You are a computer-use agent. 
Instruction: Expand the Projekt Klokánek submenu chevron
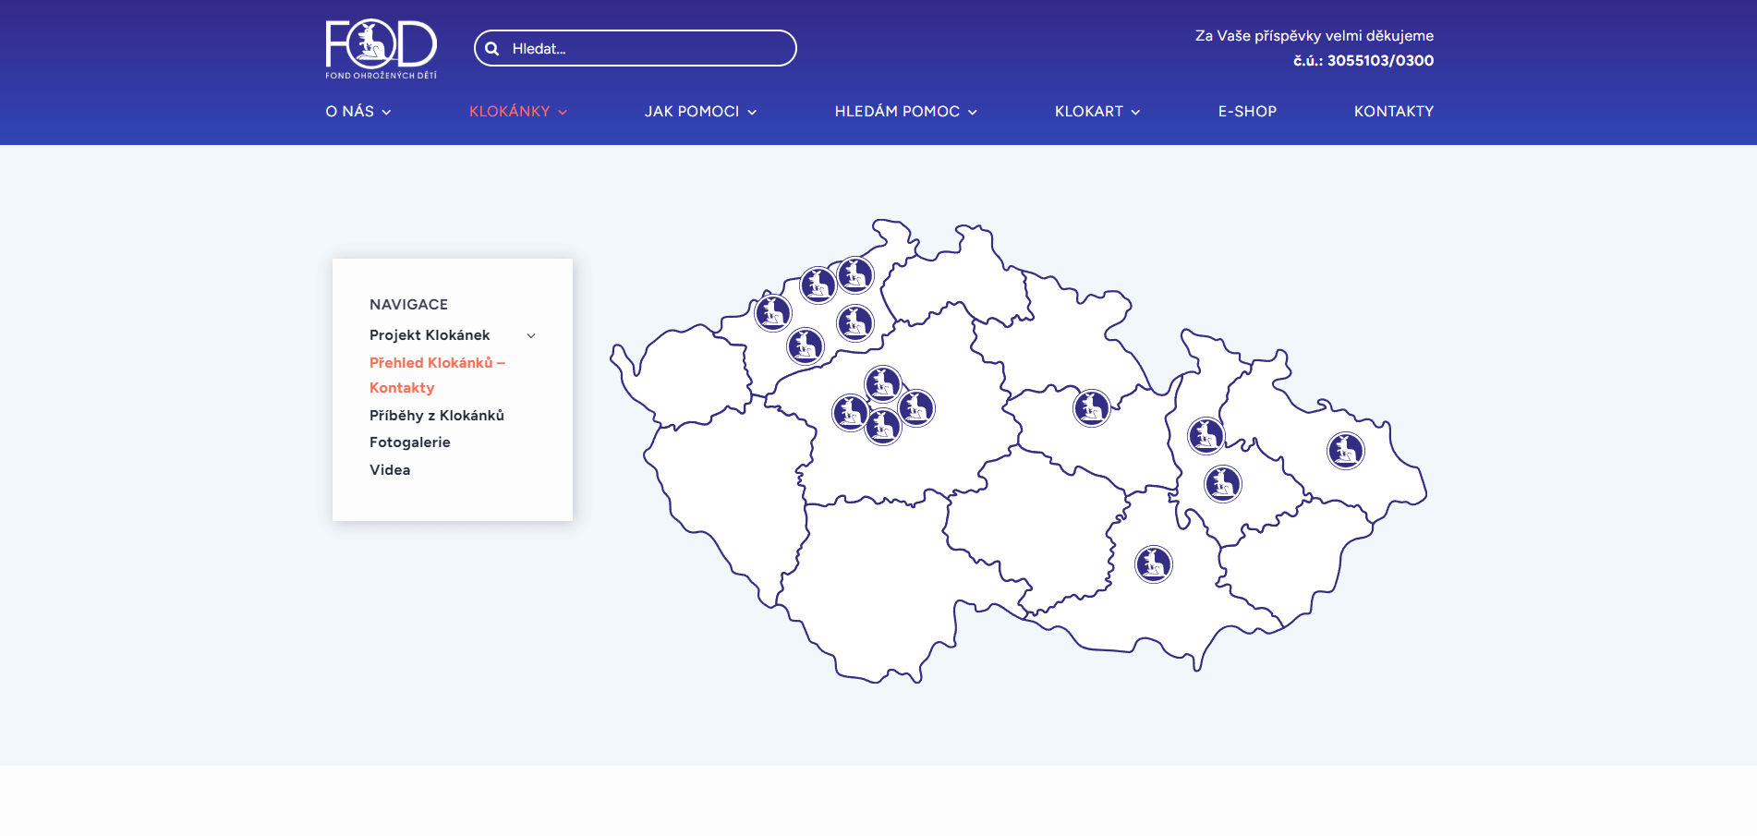point(531,335)
